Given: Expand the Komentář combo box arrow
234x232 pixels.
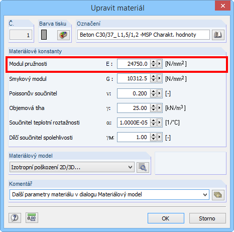Looking at the screenshot, I should pyautogui.click(x=205, y=195).
